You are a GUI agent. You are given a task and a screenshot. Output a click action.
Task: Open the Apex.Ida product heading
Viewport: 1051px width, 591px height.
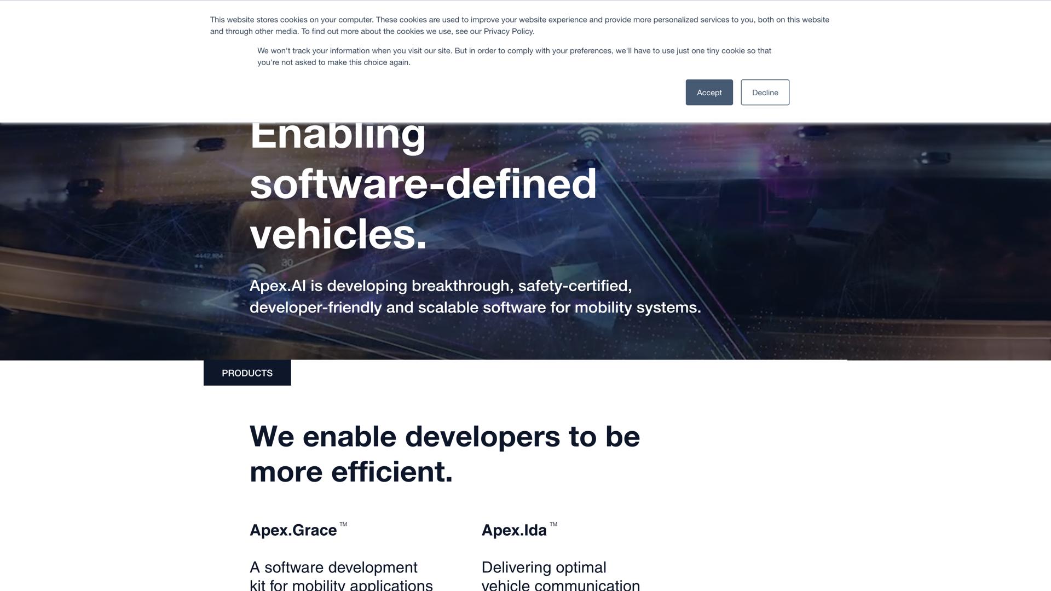(513, 530)
